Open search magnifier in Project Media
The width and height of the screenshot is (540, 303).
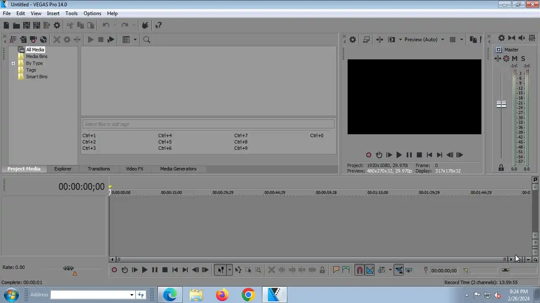tap(147, 40)
